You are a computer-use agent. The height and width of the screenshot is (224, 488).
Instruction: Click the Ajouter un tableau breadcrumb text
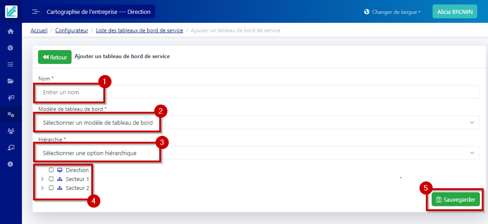click(236, 30)
